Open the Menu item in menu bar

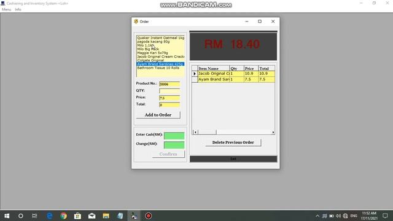tap(6, 9)
